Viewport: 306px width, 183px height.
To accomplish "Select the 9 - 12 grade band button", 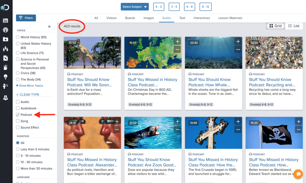I will (206, 7).
